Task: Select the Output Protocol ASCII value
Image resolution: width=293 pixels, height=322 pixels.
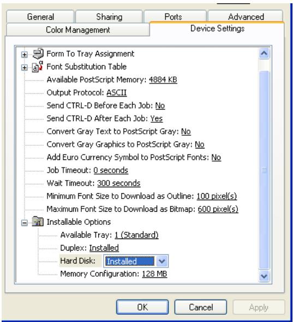Action: pos(116,93)
